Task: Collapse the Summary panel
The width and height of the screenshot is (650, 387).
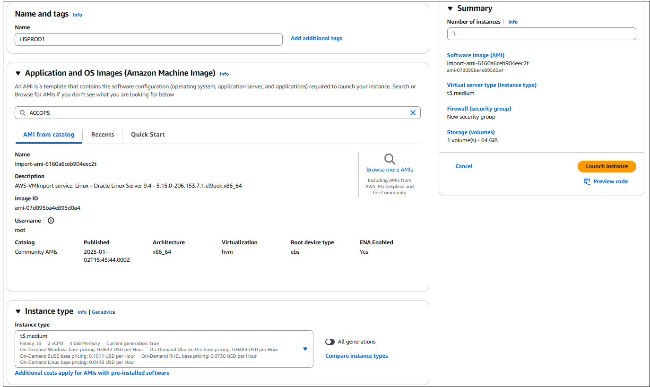Action: [x=450, y=8]
